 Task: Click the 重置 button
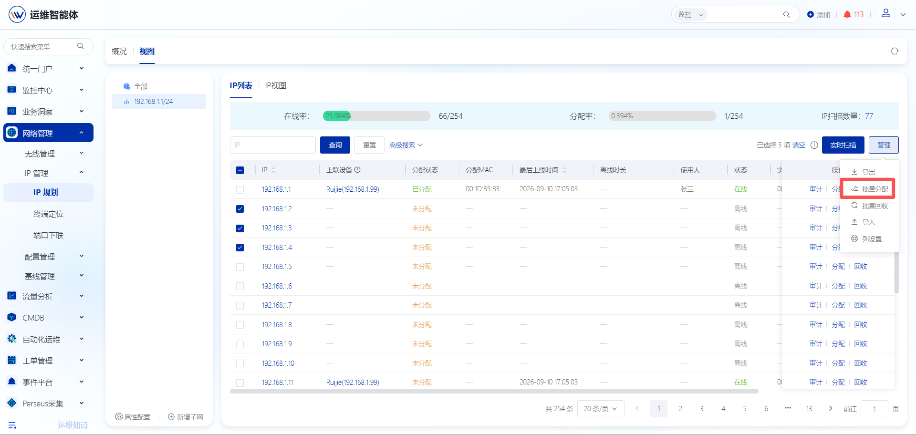pyautogui.click(x=369, y=145)
